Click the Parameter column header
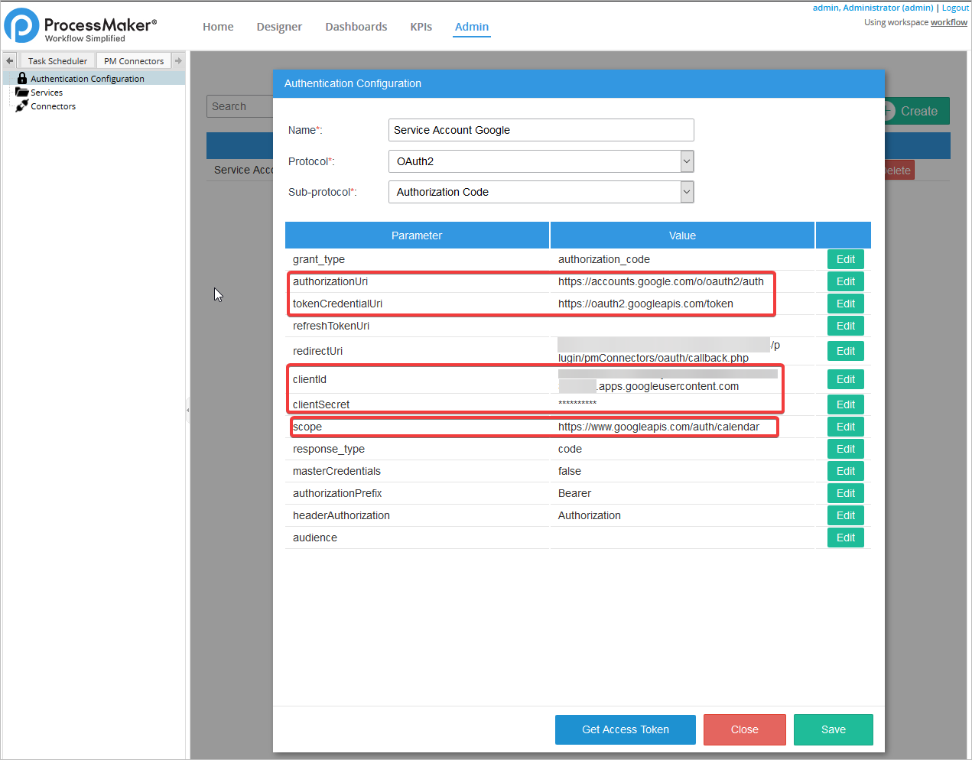Image resolution: width=972 pixels, height=760 pixels. click(417, 235)
